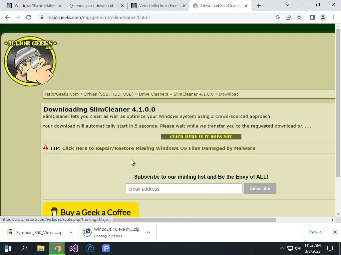Viewport: 341px width, 255px height.
Task: Bookmark this page with the star
Action: (x=299, y=17)
